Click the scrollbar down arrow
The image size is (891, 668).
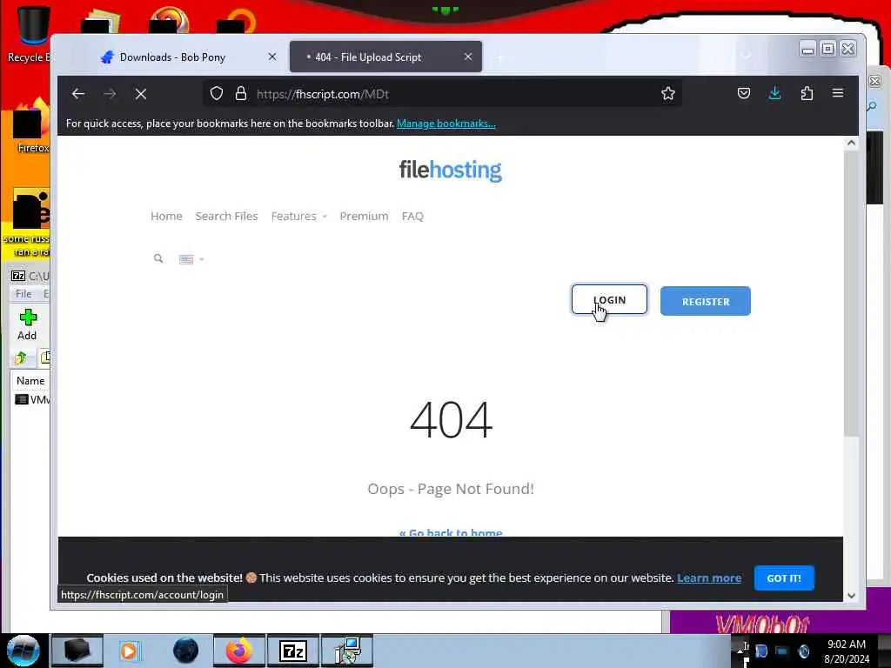coord(851,595)
